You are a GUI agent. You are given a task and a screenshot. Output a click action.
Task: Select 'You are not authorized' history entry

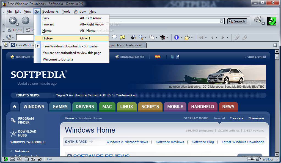coord(71,53)
